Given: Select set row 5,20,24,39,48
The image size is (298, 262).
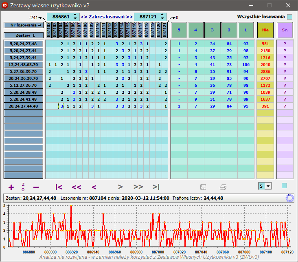Looking at the screenshot, I should [23, 92].
